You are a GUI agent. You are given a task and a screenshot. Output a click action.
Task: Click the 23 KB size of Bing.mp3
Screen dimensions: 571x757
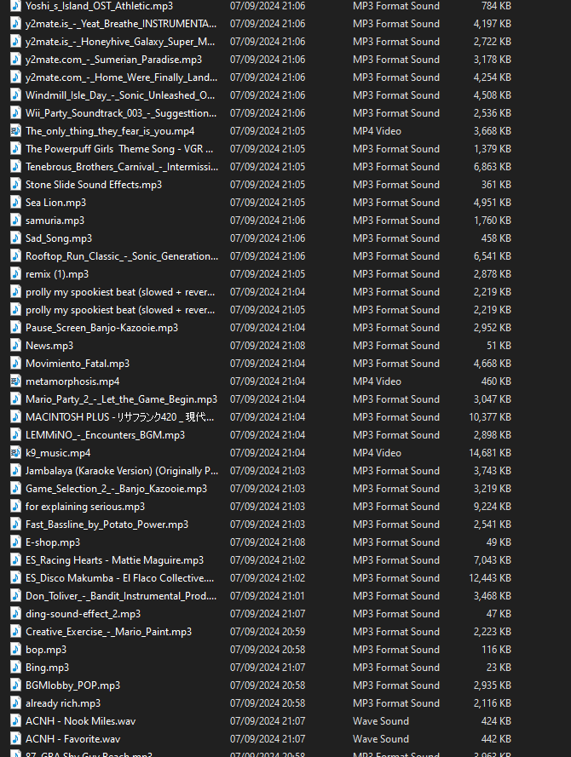coord(499,667)
